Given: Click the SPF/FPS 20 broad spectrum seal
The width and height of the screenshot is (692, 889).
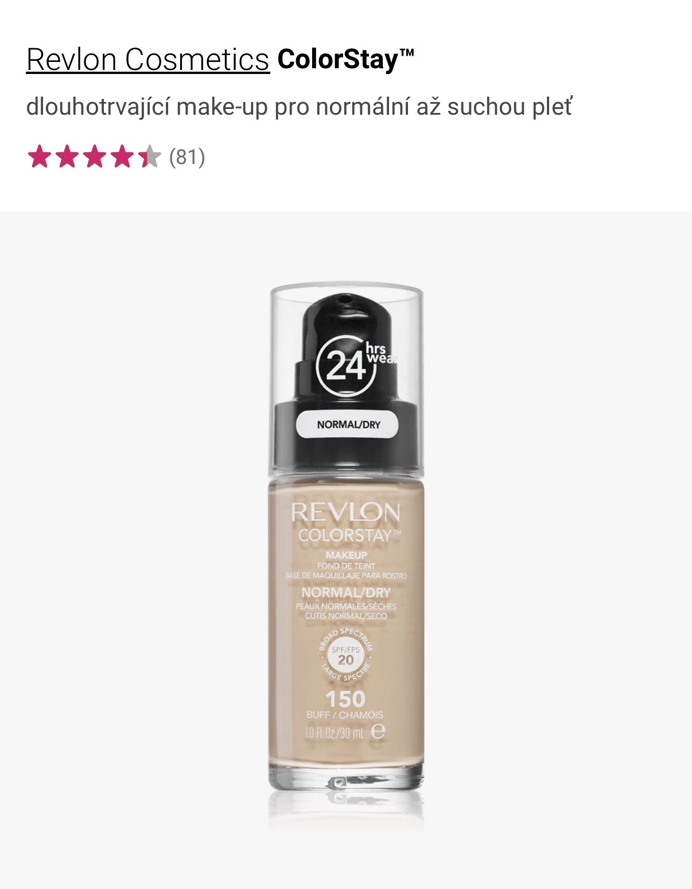Looking at the screenshot, I should click(345, 655).
